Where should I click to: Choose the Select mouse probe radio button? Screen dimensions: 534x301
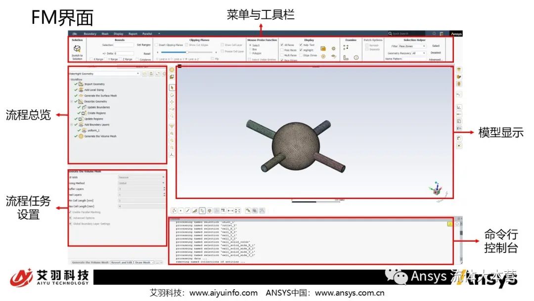pyautogui.click(x=250, y=45)
